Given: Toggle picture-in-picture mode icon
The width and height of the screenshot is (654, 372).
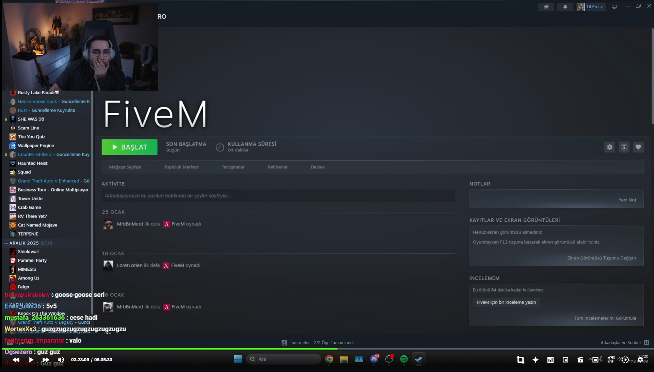Looking at the screenshot, I should tap(565, 360).
